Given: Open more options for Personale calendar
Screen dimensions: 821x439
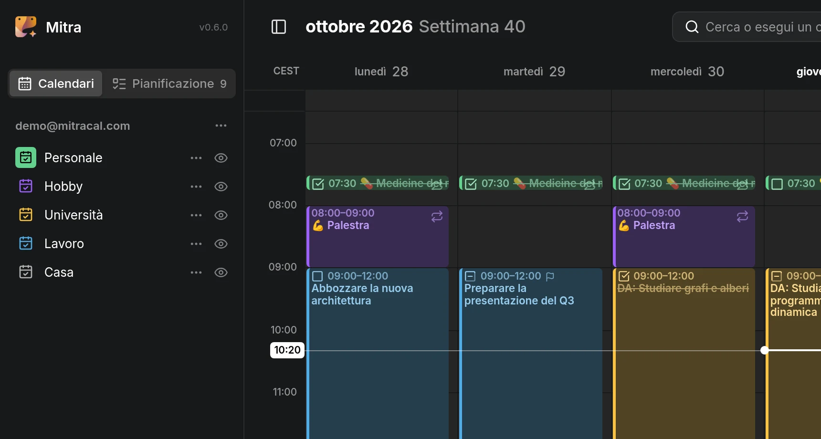Looking at the screenshot, I should (x=196, y=158).
